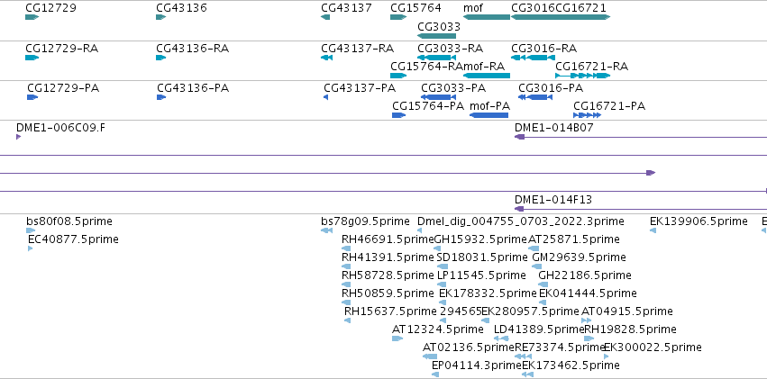Screen dimensions: 767x379
Task: Select the GH22186.5prime EST glyph
Action: (543, 284)
